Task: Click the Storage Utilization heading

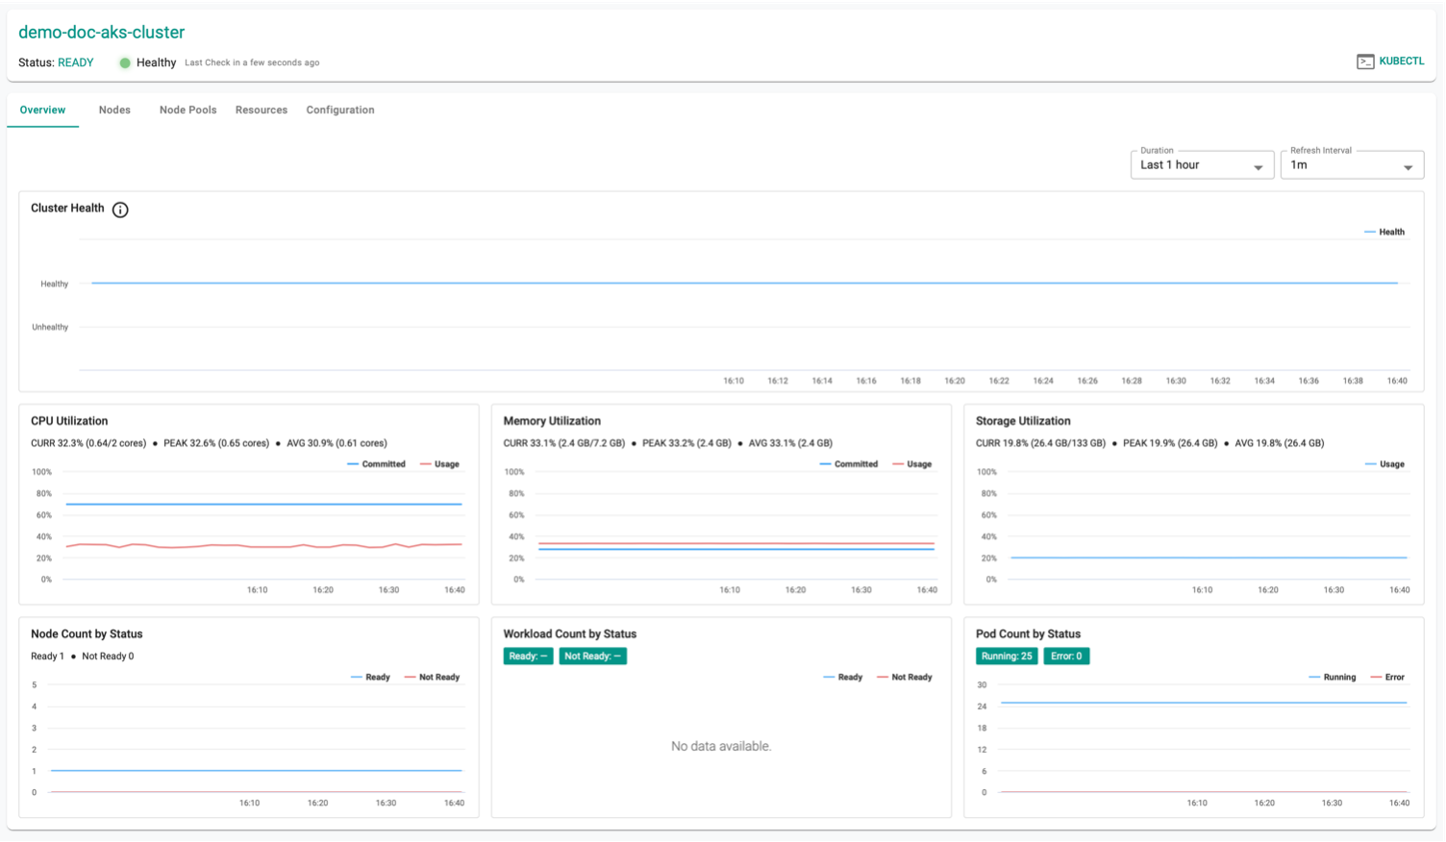Action: click(1023, 421)
